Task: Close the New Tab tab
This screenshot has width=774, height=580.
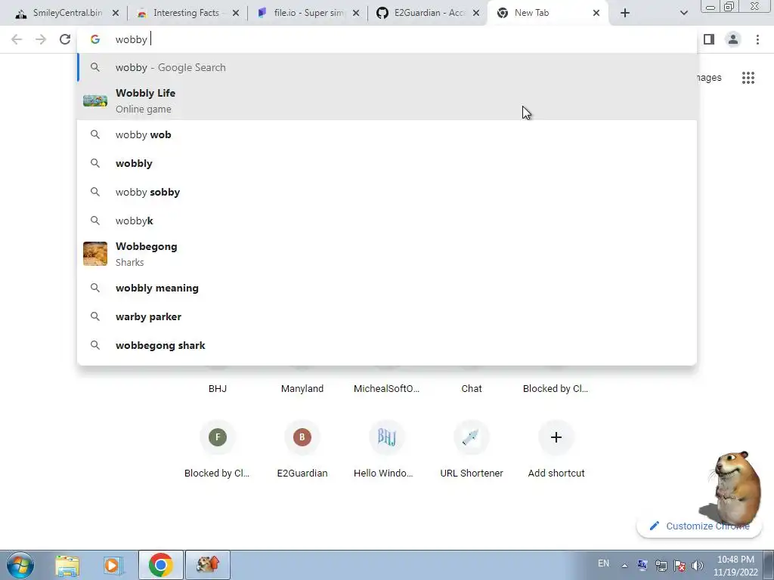Action: coord(596,14)
